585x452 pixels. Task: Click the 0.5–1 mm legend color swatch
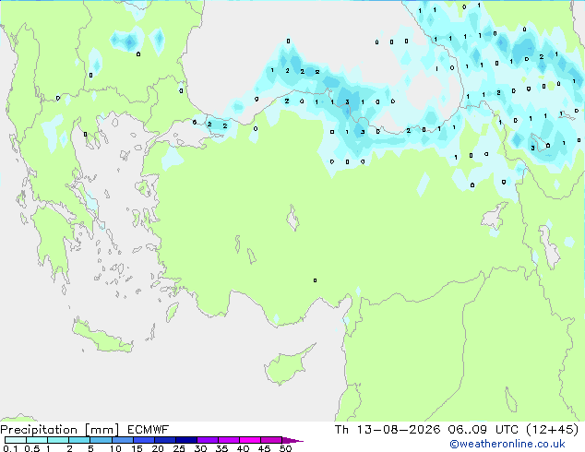37,440
